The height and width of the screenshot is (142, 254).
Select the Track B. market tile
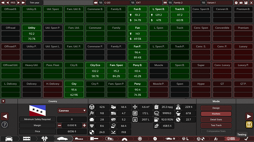[x=180, y=15]
